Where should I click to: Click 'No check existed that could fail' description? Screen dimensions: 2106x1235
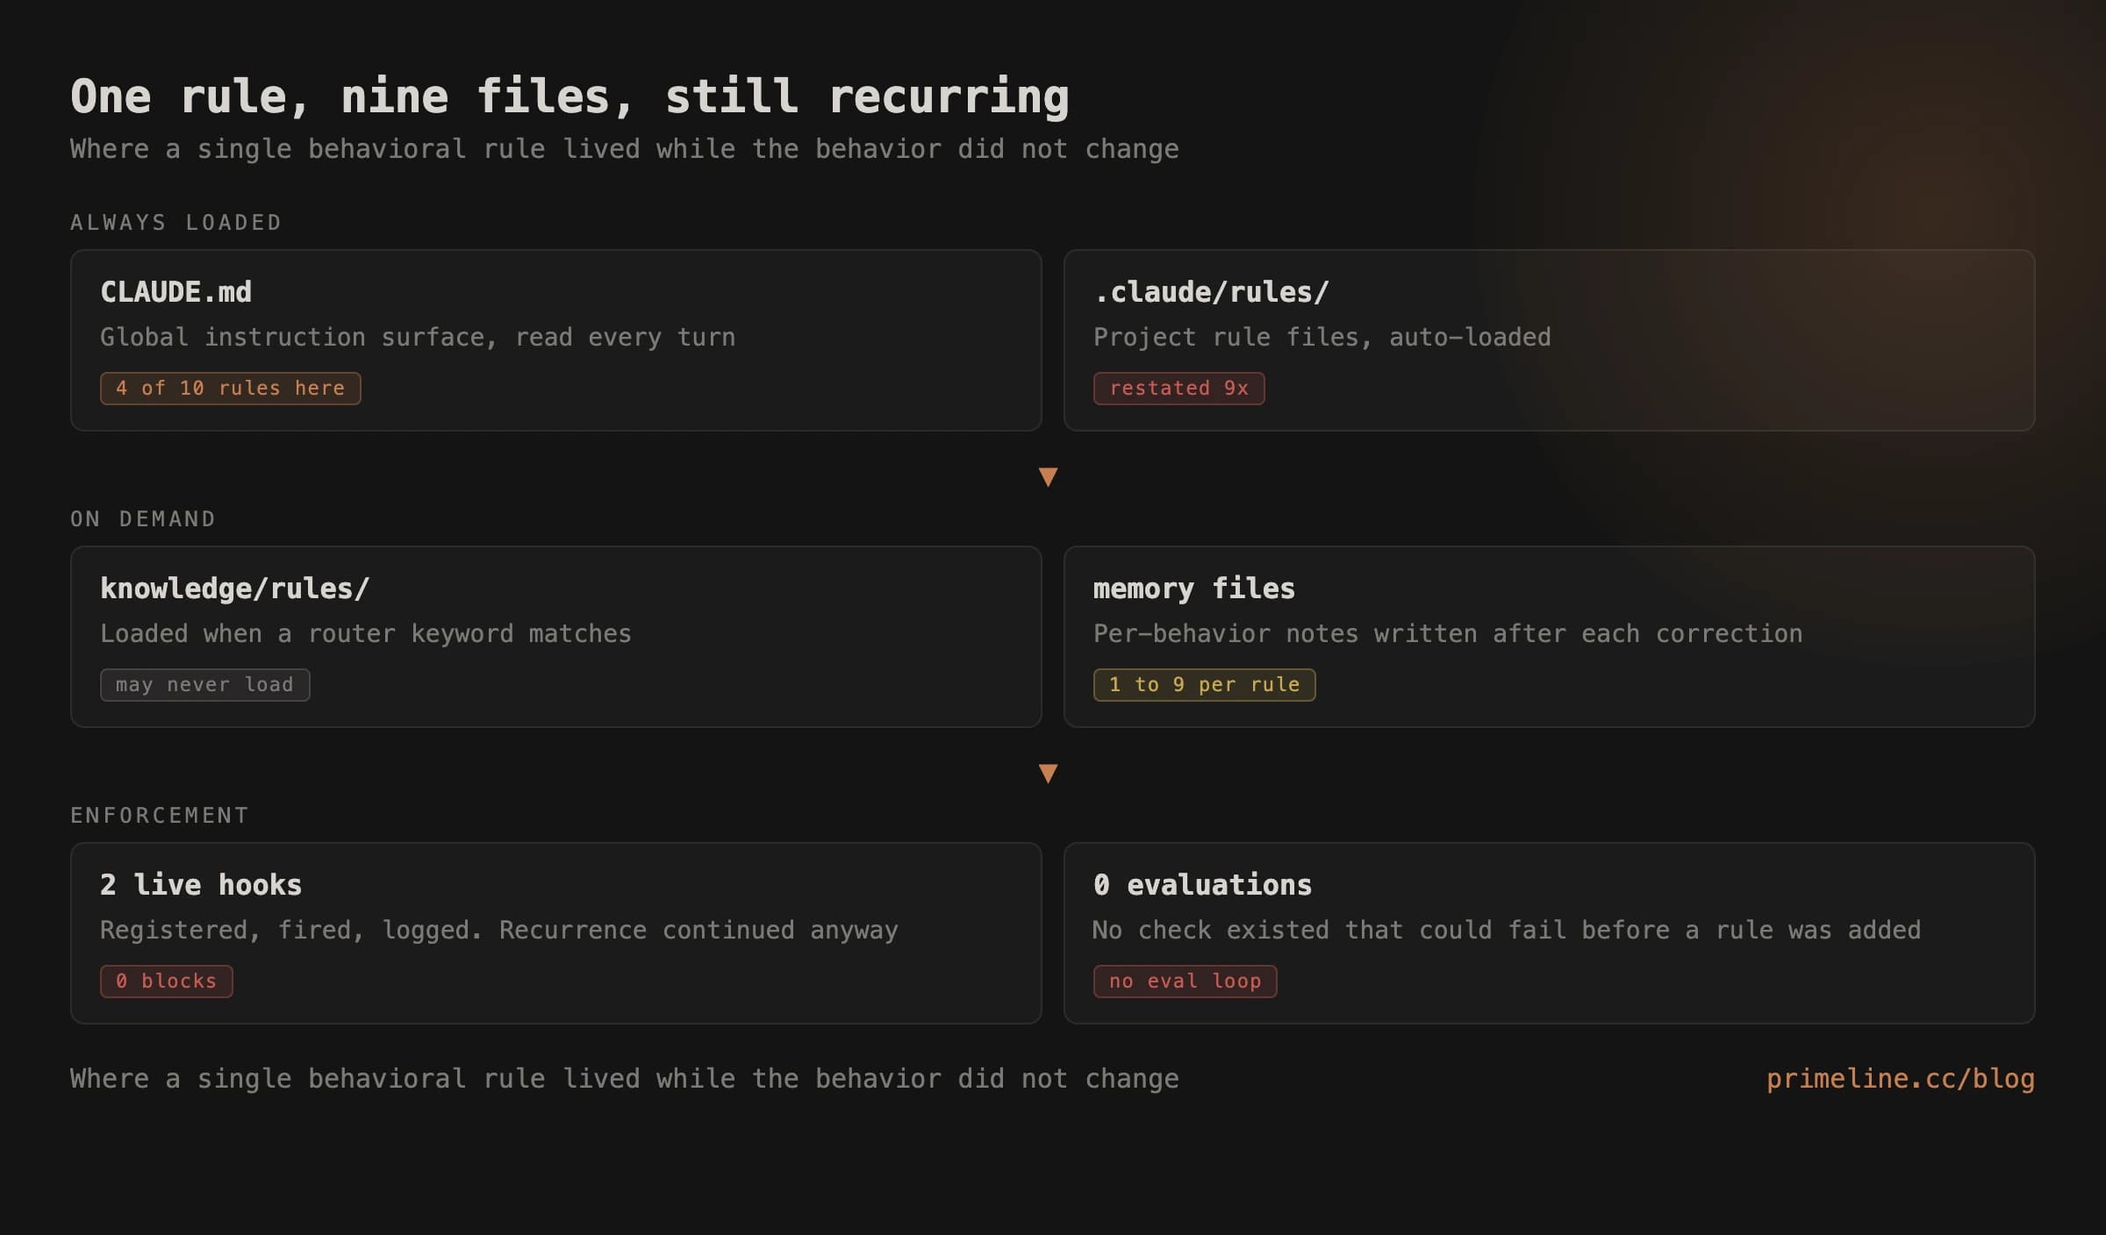(x=1507, y=931)
